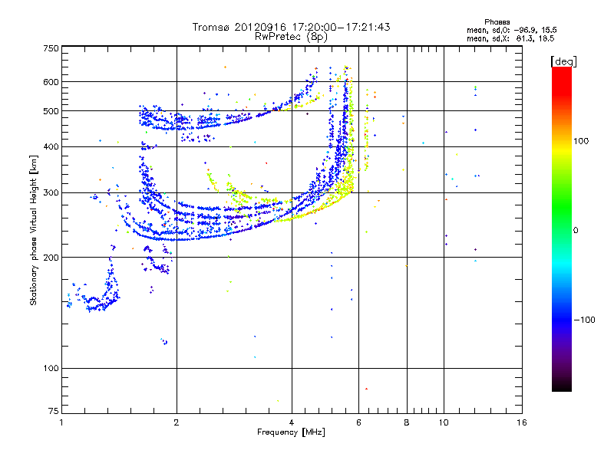Click the 'mean, sd,X: 81.3, 18.5' line
This screenshot has width=614, height=460.
click(510, 38)
